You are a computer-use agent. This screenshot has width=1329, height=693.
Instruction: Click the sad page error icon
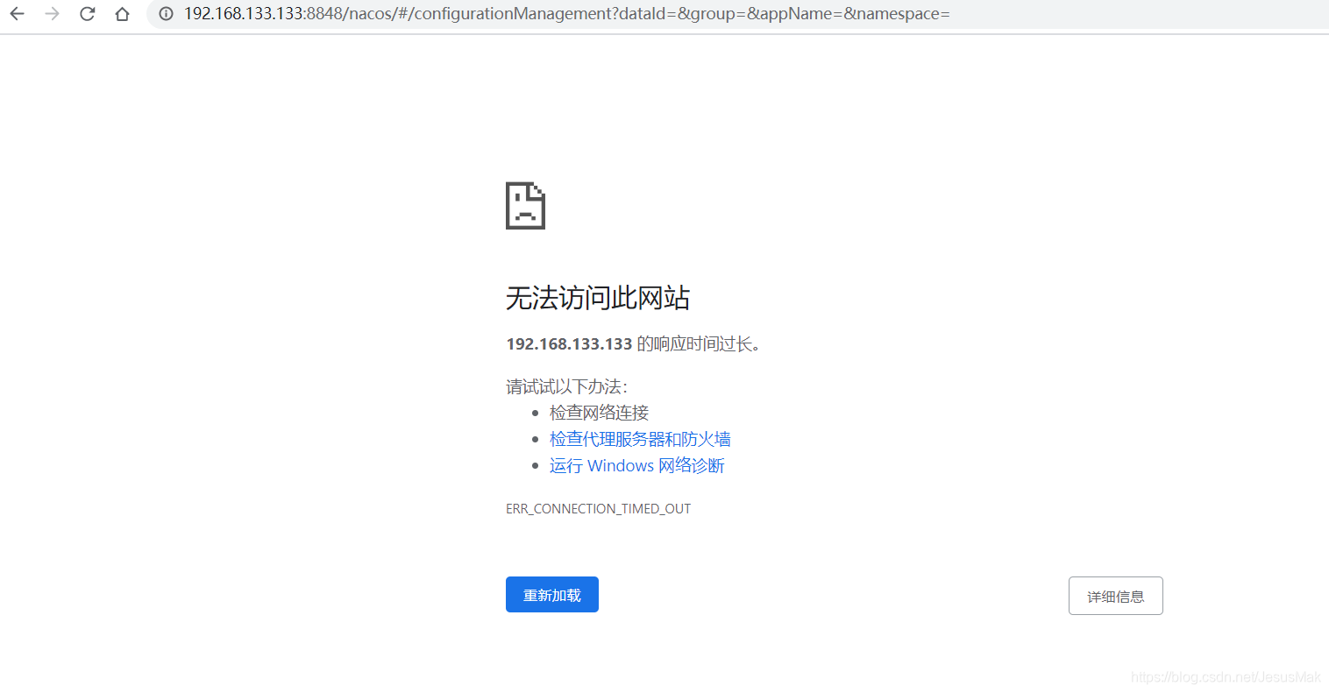tap(525, 205)
